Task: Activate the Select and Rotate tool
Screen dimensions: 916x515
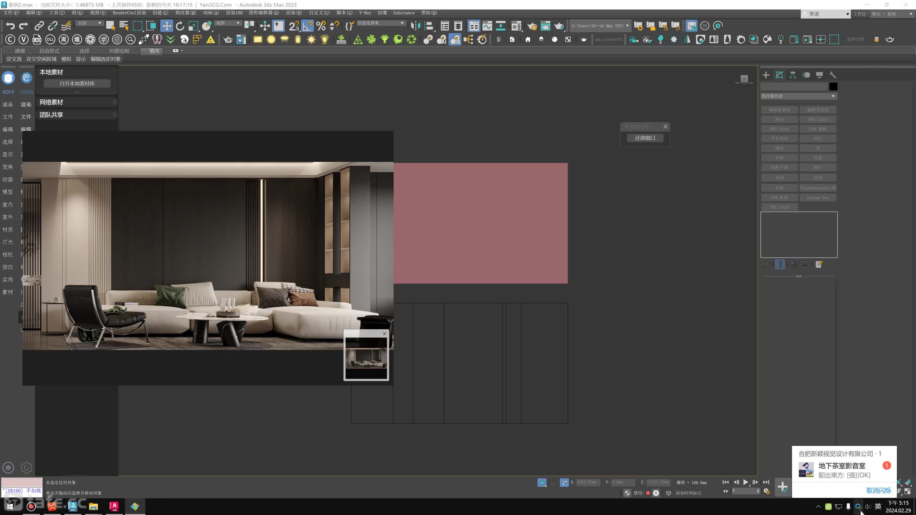Action: (x=180, y=26)
